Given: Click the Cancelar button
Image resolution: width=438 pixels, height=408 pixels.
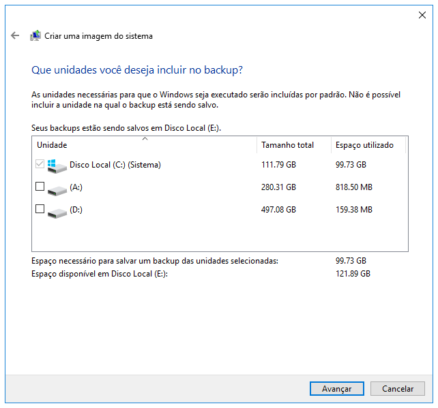Looking at the screenshot, I should [398, 388].
